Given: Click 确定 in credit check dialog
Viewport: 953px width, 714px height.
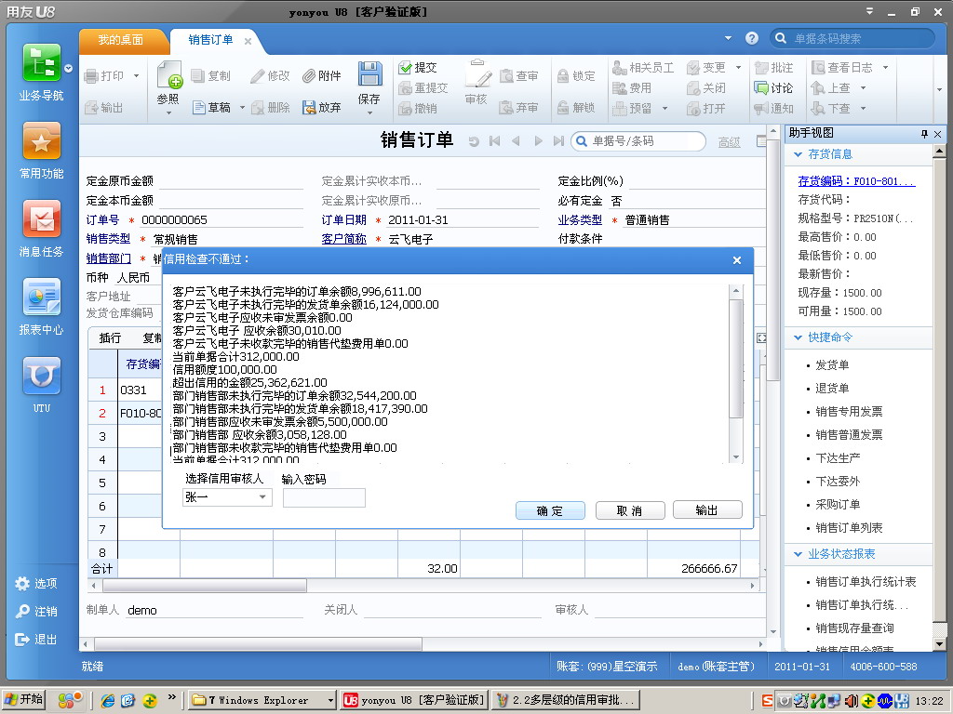Looking at the screenshot, I should click(550, 510).
